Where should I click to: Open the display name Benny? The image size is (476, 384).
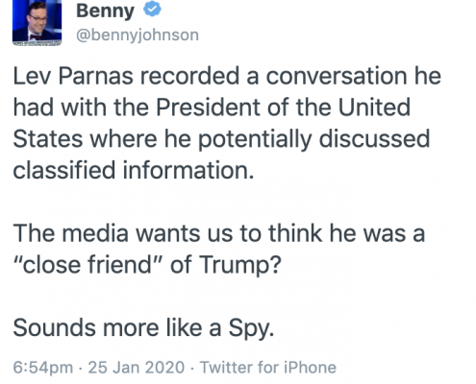coord(105,12)
